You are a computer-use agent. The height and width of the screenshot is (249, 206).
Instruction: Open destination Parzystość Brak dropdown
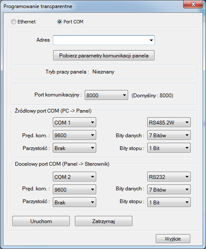tap(74, 202)
